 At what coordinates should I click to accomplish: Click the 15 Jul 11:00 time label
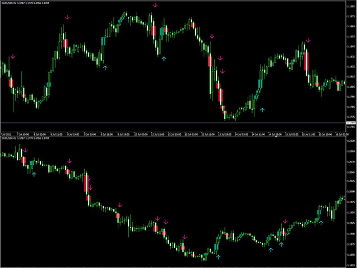click(x=308, y=135)
